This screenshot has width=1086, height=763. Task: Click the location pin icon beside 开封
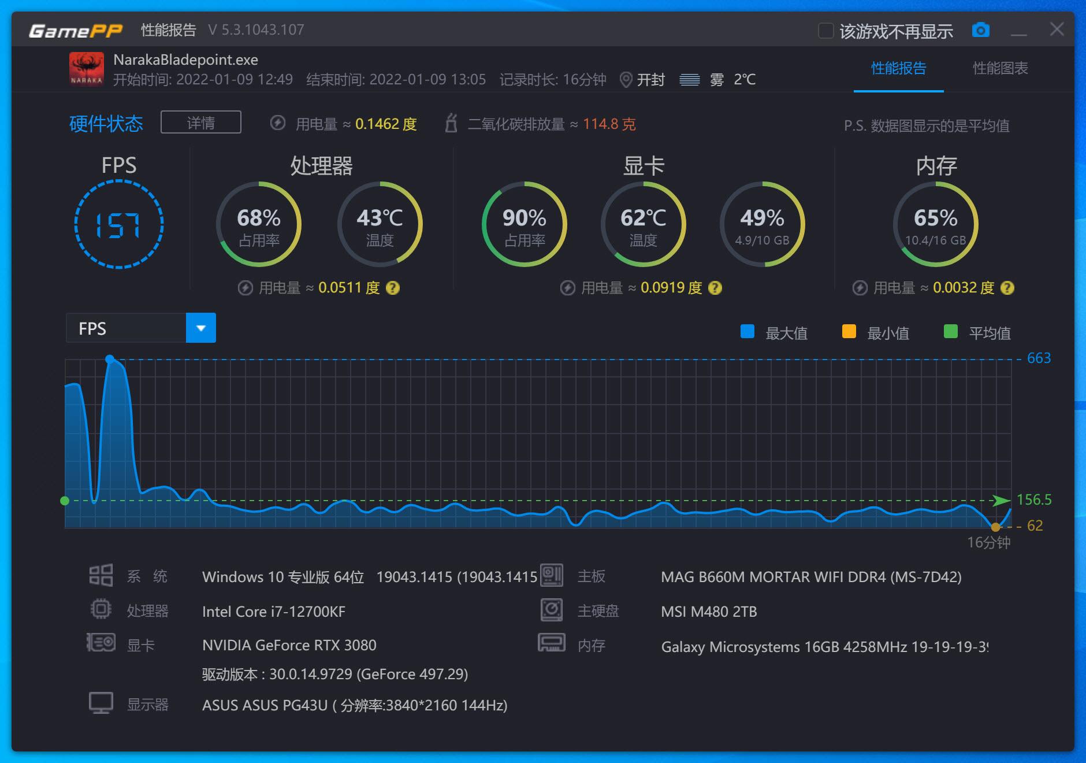(626, 80)
